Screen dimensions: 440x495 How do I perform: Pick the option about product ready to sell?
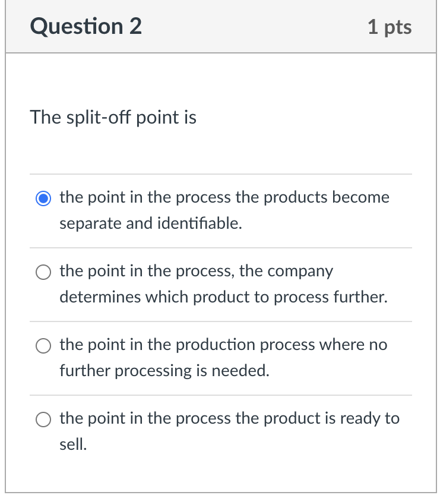43,420
